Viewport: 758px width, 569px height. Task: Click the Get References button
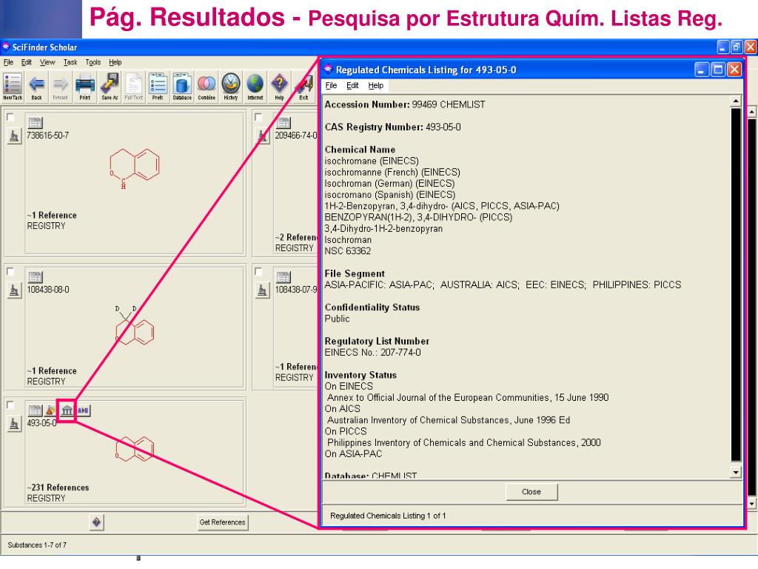click(x=222, y=522)
